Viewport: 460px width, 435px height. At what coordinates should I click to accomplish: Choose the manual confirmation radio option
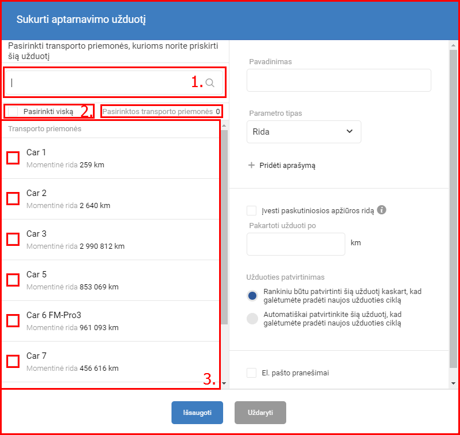coord(252,296)
